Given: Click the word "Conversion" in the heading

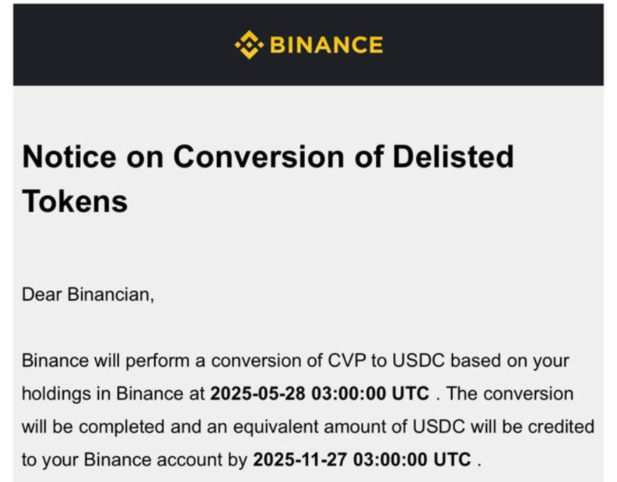Looking at the screenshot, I should point(259,156).
